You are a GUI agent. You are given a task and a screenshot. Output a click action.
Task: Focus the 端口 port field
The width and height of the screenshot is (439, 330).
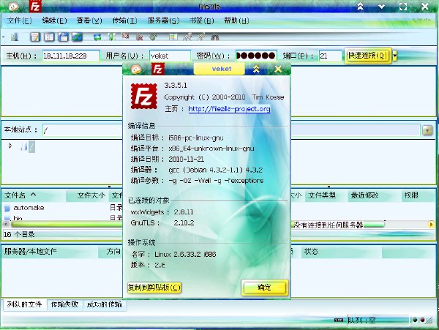pyautogui.click(x=331, y=56)
